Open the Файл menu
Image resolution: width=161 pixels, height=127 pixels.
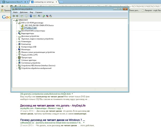point(15,12)
